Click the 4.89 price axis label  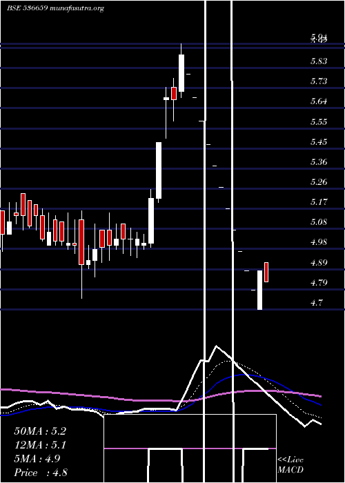(319, 263)
